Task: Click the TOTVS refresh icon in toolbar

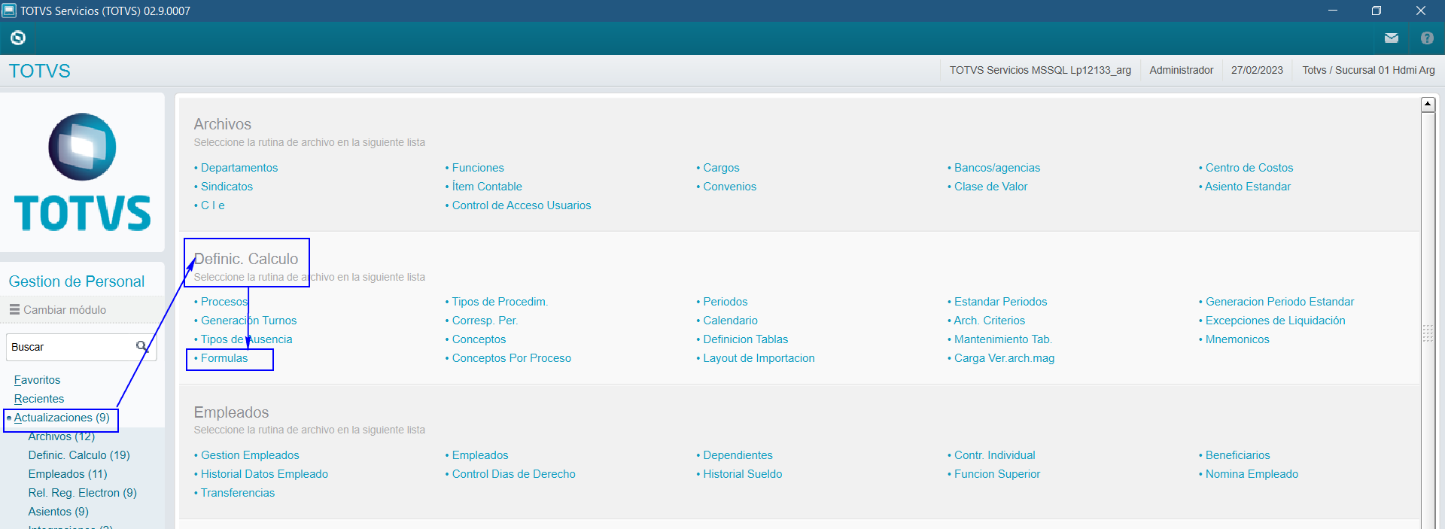Action: [x=18, y=38]
